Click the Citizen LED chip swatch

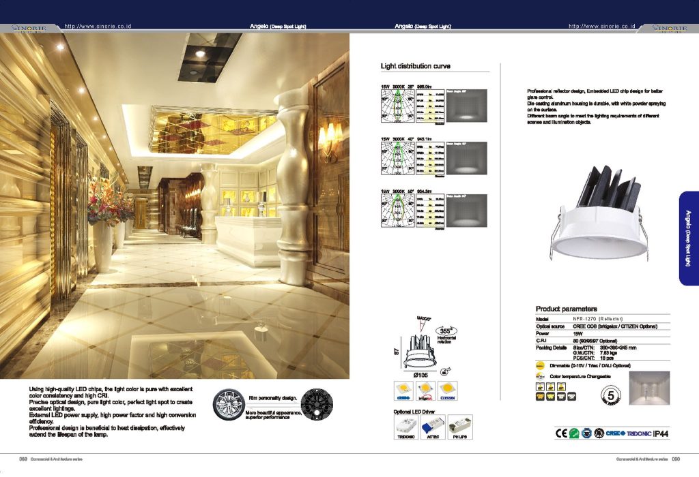447,390
